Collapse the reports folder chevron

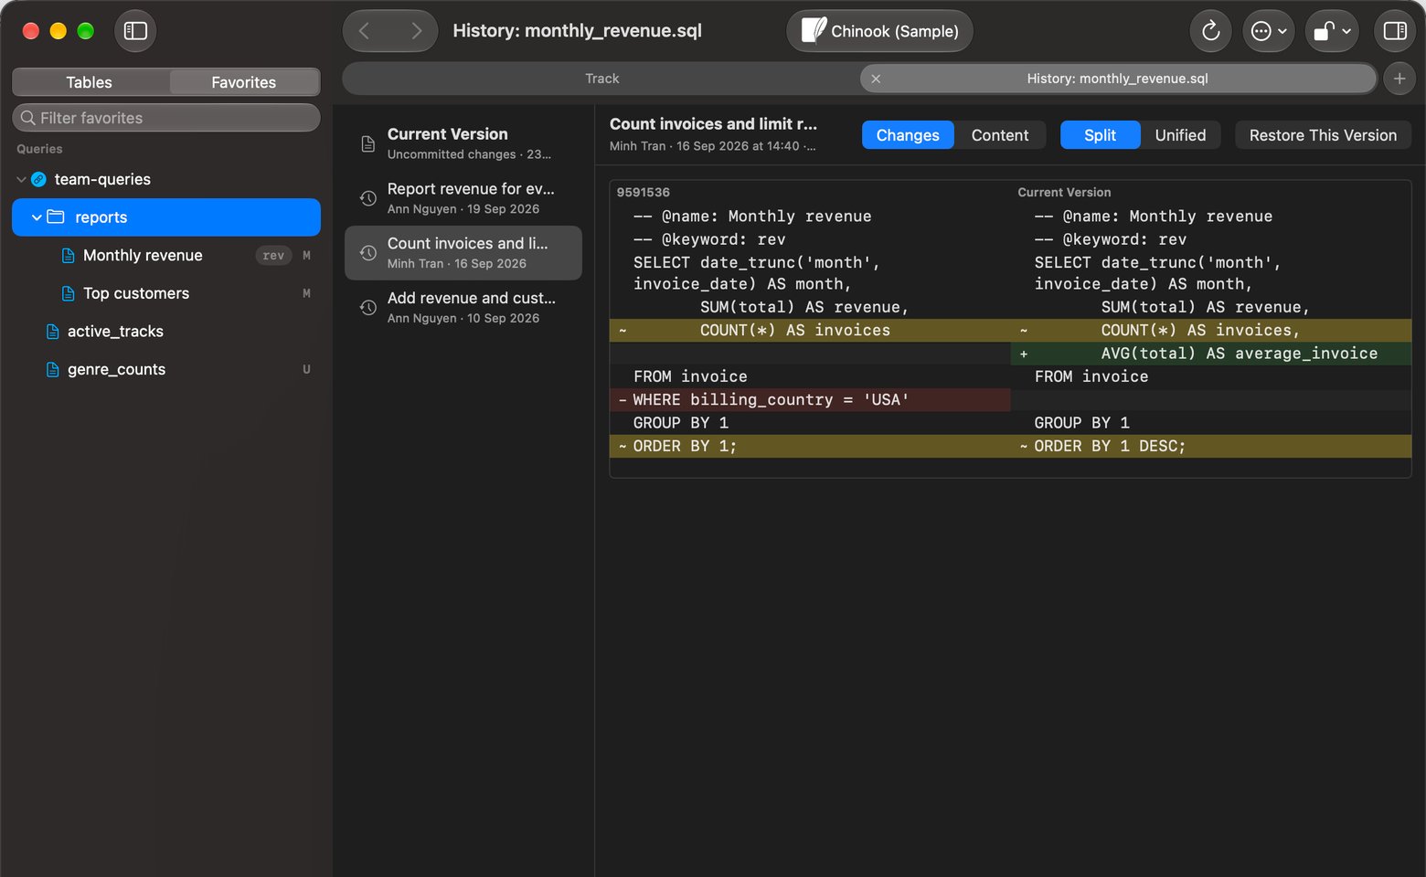37,217
